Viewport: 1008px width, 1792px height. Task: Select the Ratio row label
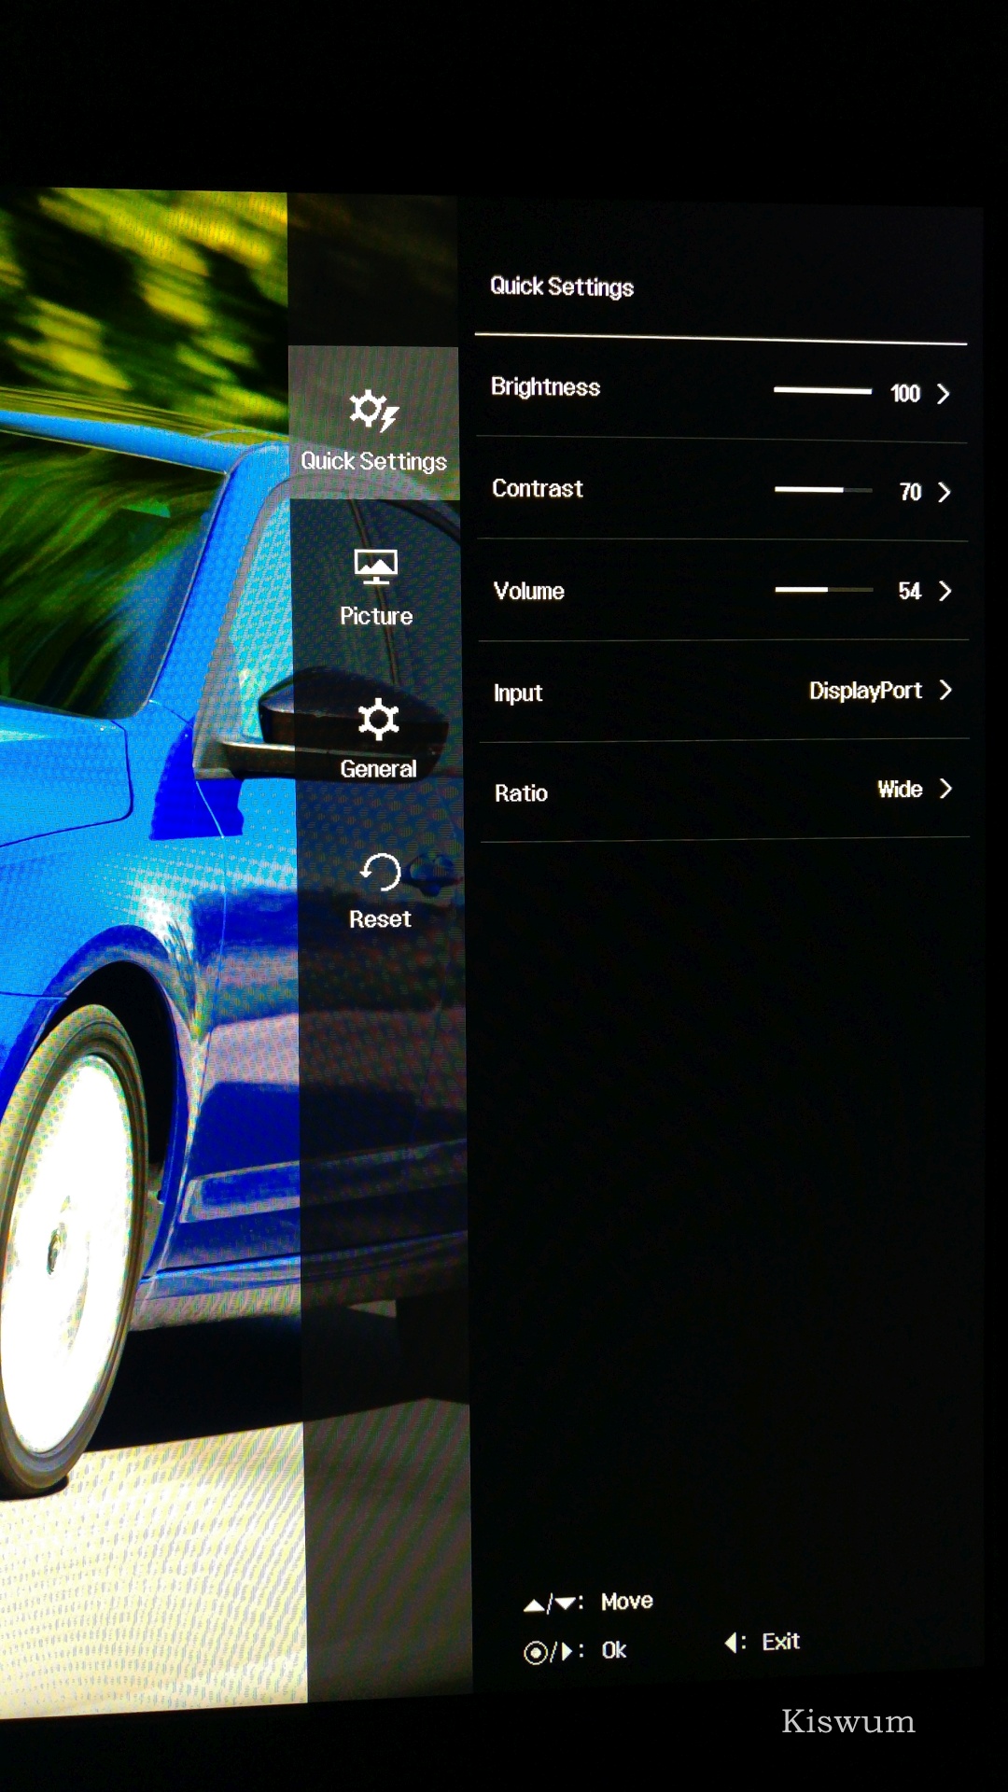(x=521, y=793)
